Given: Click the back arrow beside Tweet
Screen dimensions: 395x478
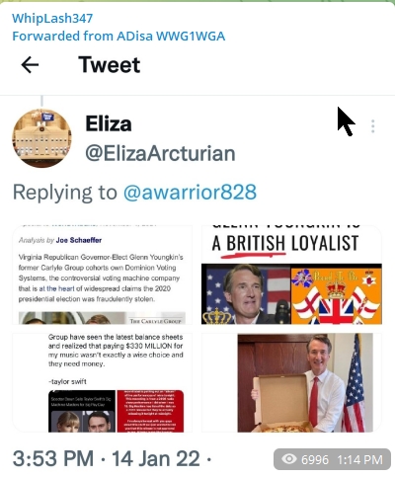Looking at the screenshot, I should [x=30, y=64].
